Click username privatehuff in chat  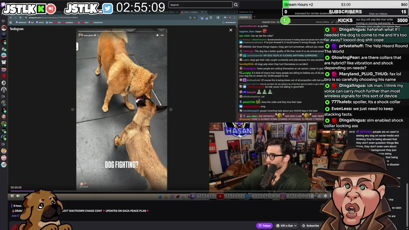tap(351, 46)
